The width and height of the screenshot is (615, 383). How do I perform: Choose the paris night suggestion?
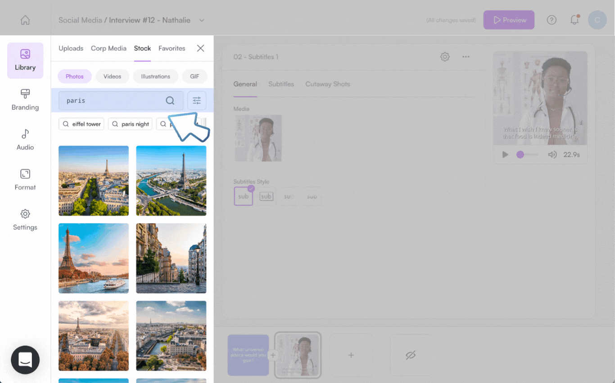point(130,124)
